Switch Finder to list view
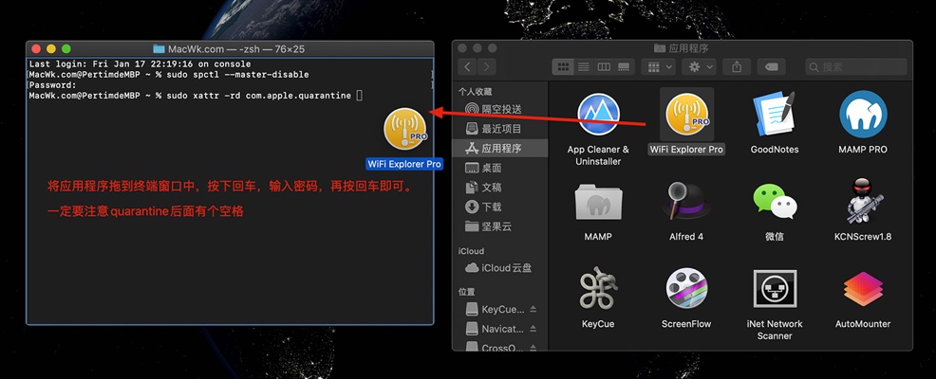This screenshot has width=936, height=379. click(583, 66)
